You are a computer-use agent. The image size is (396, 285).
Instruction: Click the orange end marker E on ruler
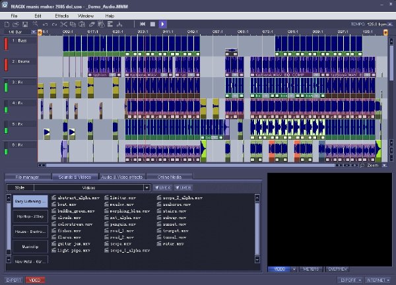point(385,32)
